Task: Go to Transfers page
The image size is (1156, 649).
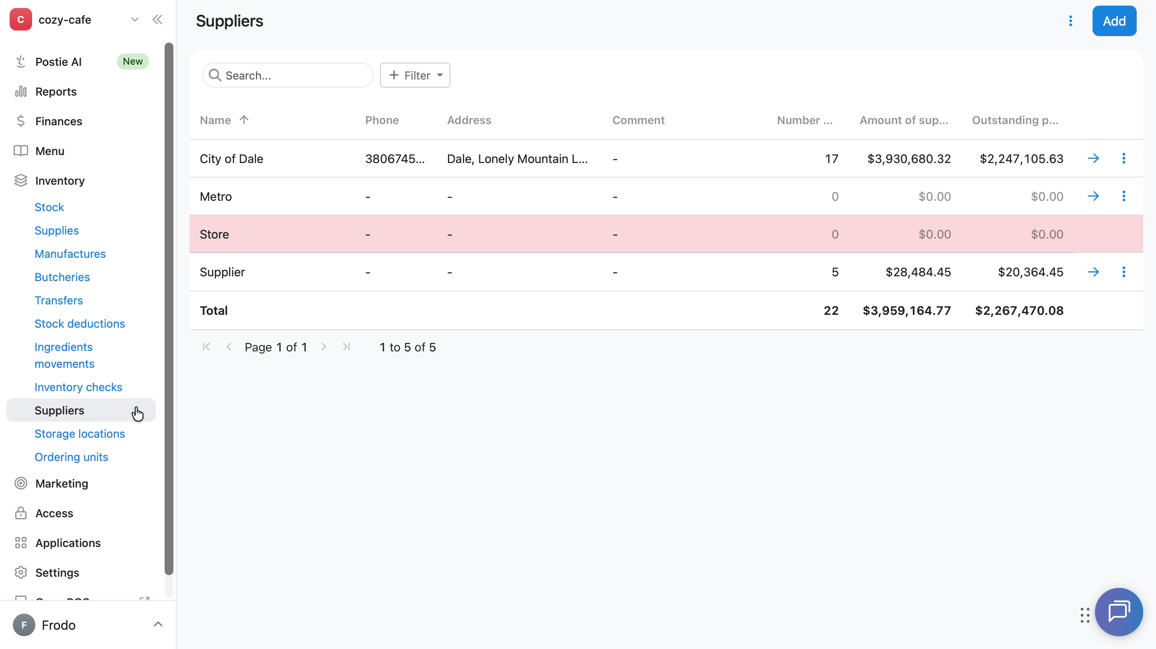Action: coord(59,300)
